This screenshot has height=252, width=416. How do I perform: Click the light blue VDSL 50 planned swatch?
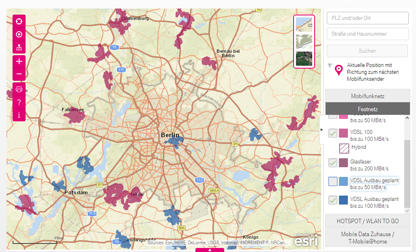(343, 181)
